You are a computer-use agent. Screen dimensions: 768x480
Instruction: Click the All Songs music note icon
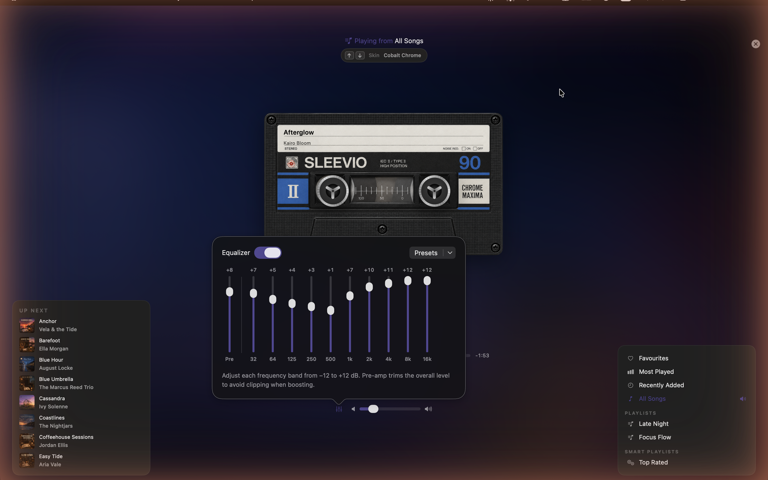(x=630, y=399)
